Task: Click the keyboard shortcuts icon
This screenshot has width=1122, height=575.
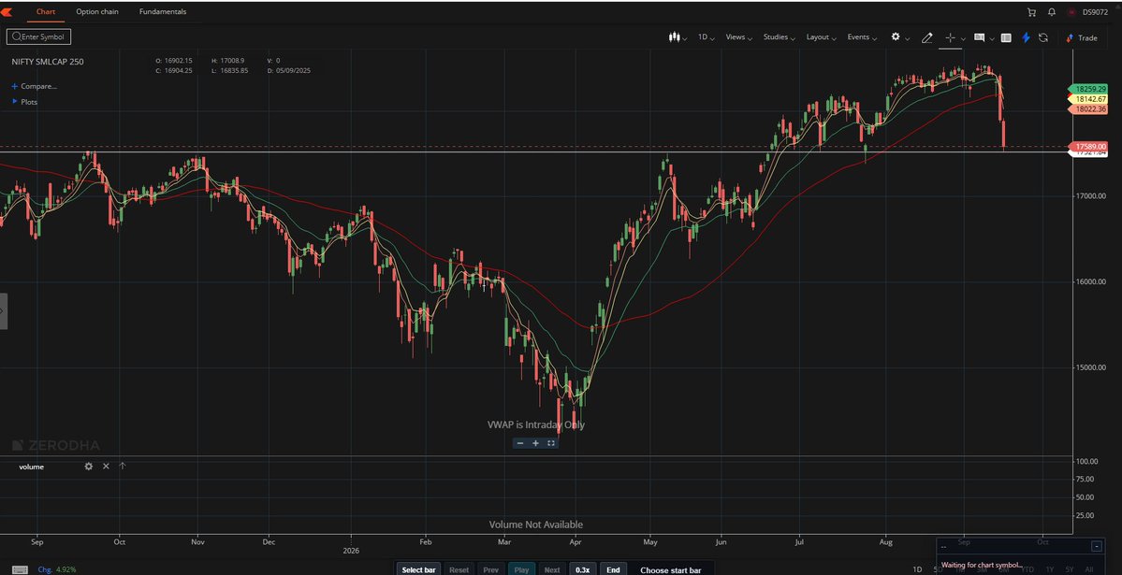Action: tap(20, 570)
